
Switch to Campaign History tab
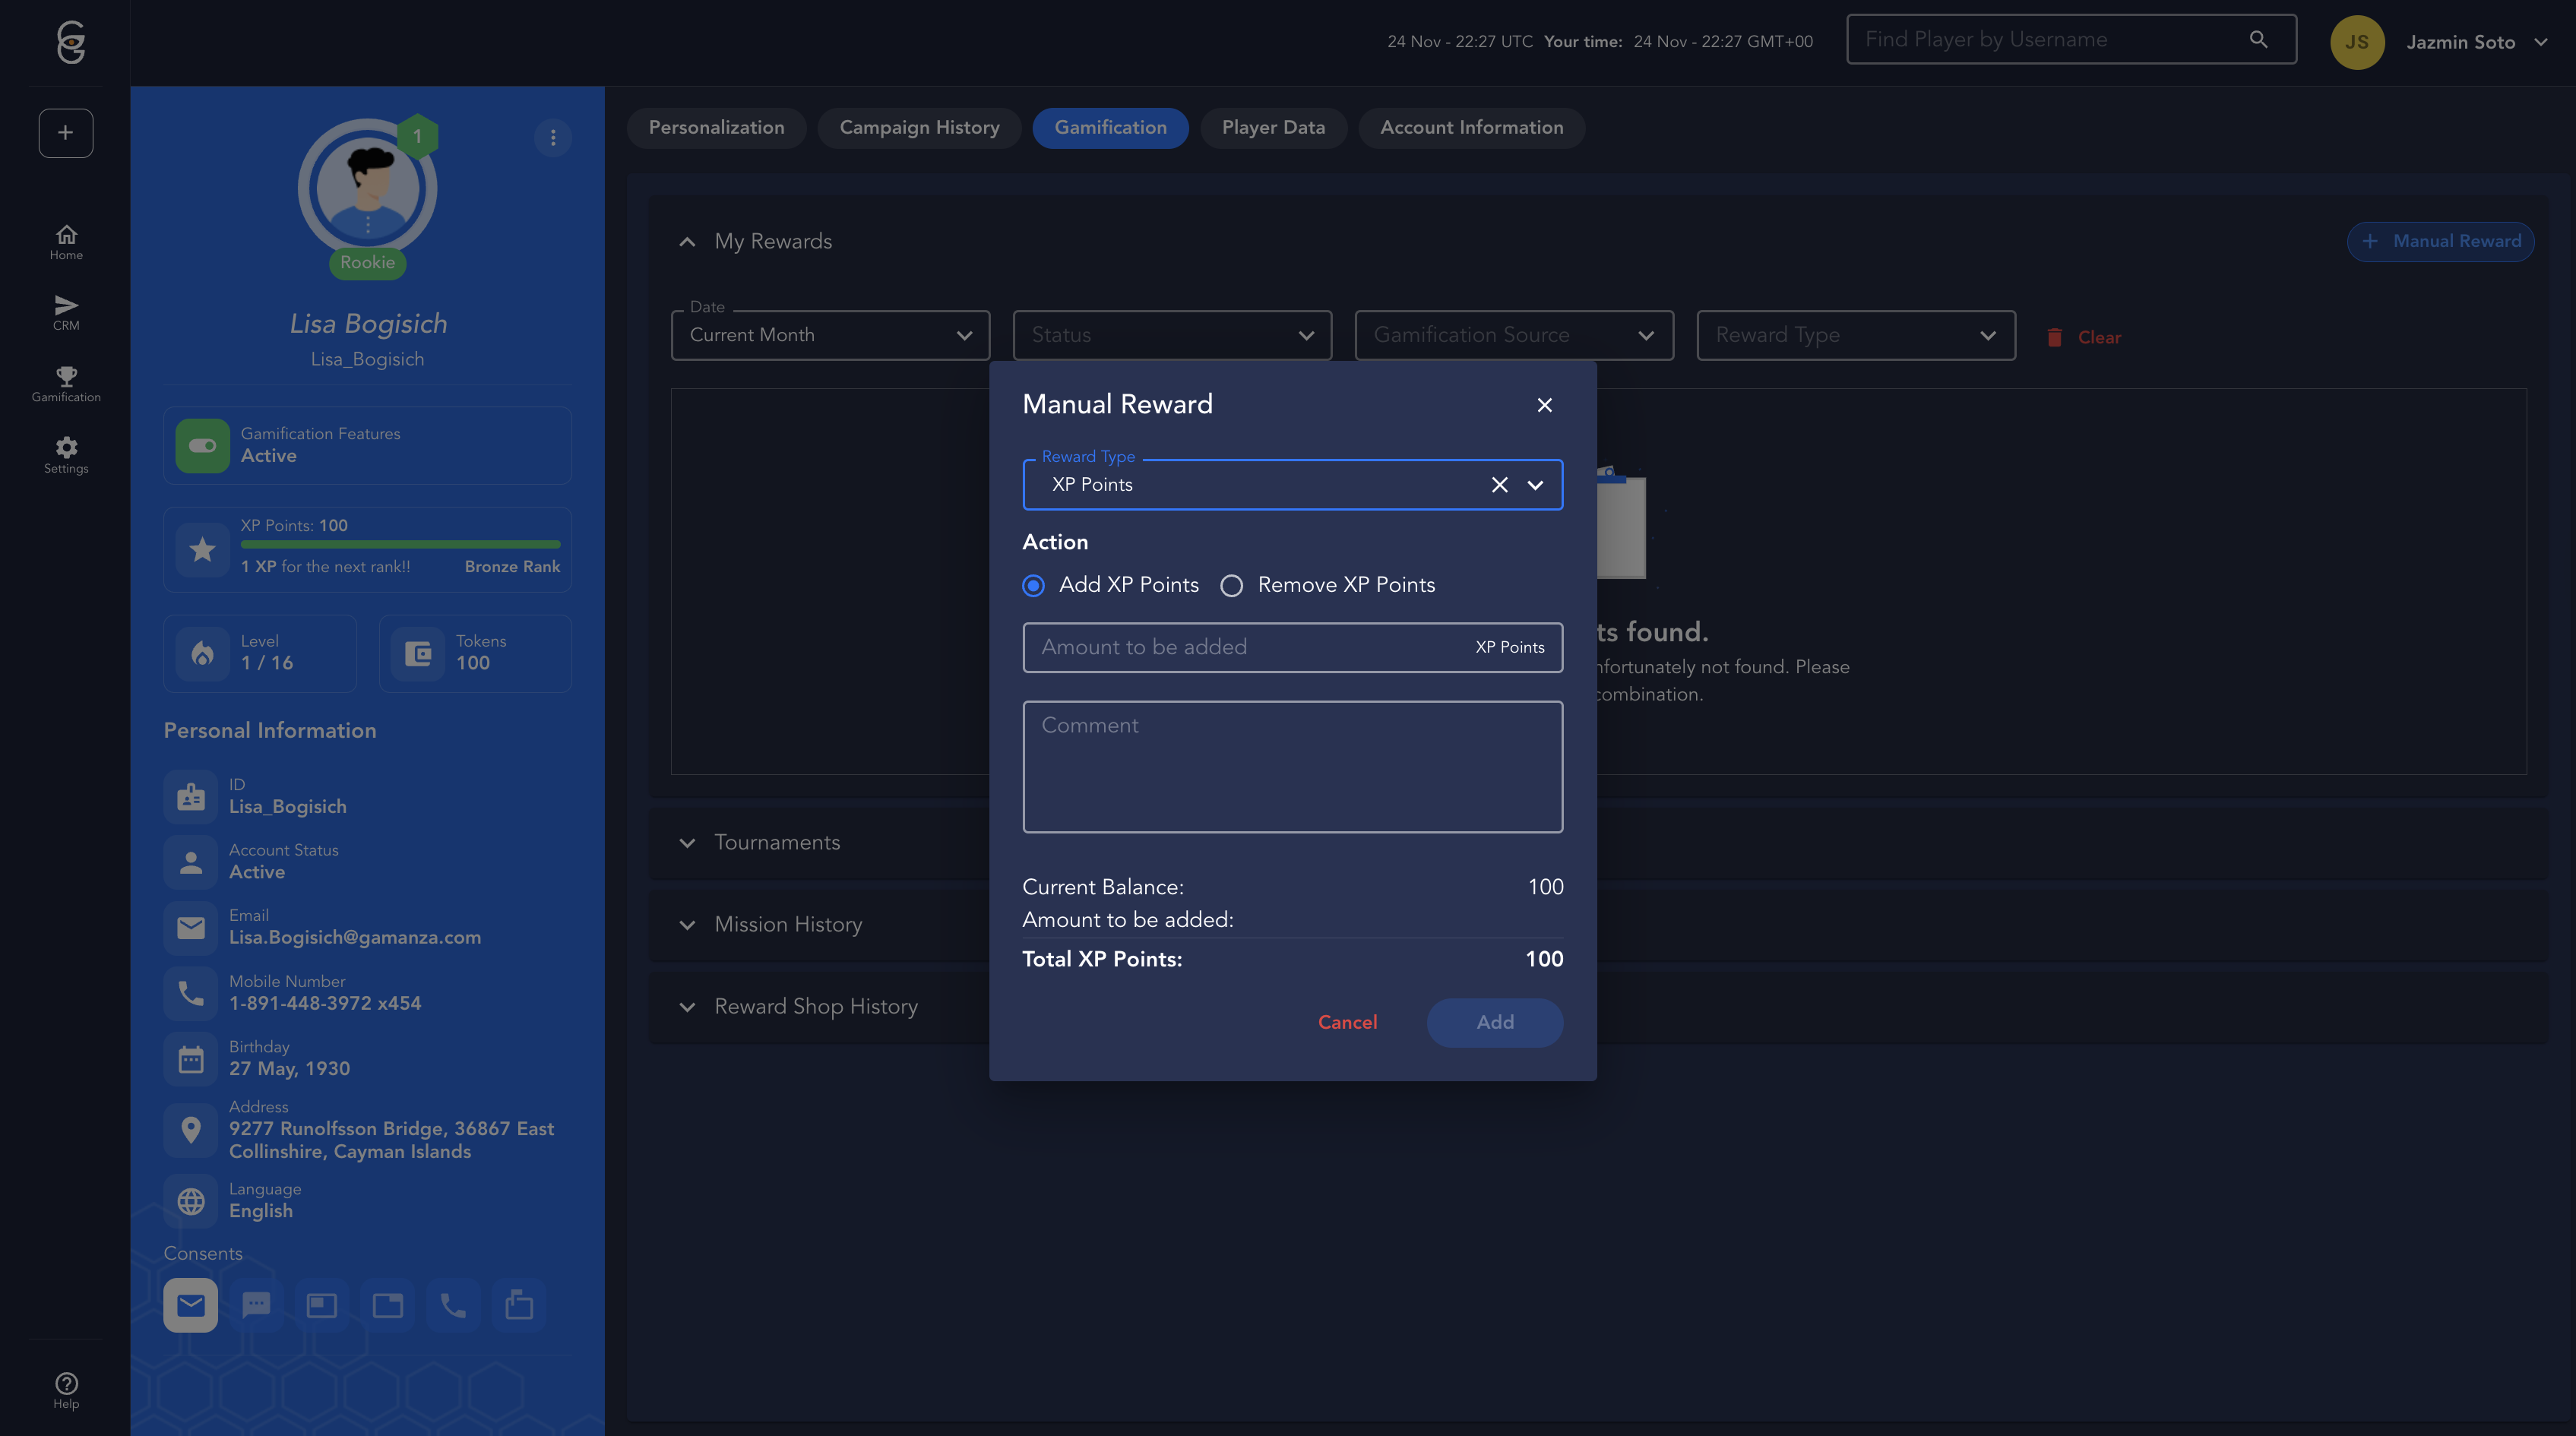[919, 128]
